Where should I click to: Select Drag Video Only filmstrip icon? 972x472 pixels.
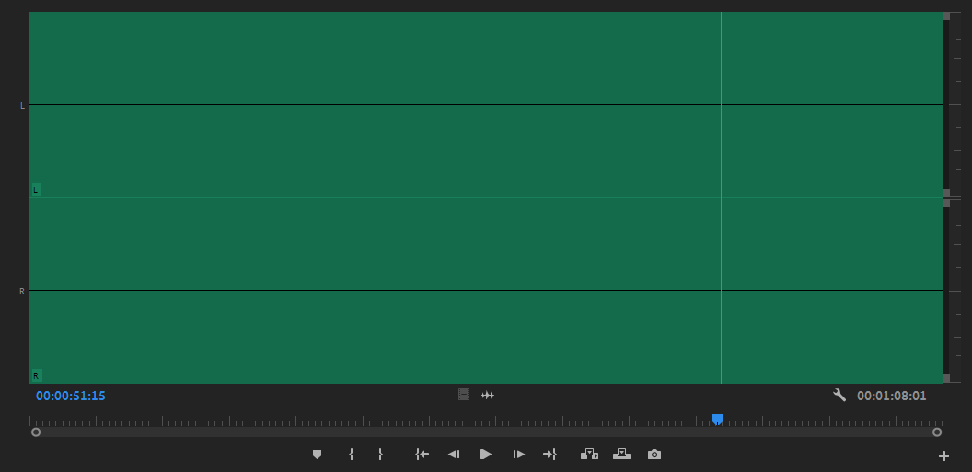click(x=464, y=395)
